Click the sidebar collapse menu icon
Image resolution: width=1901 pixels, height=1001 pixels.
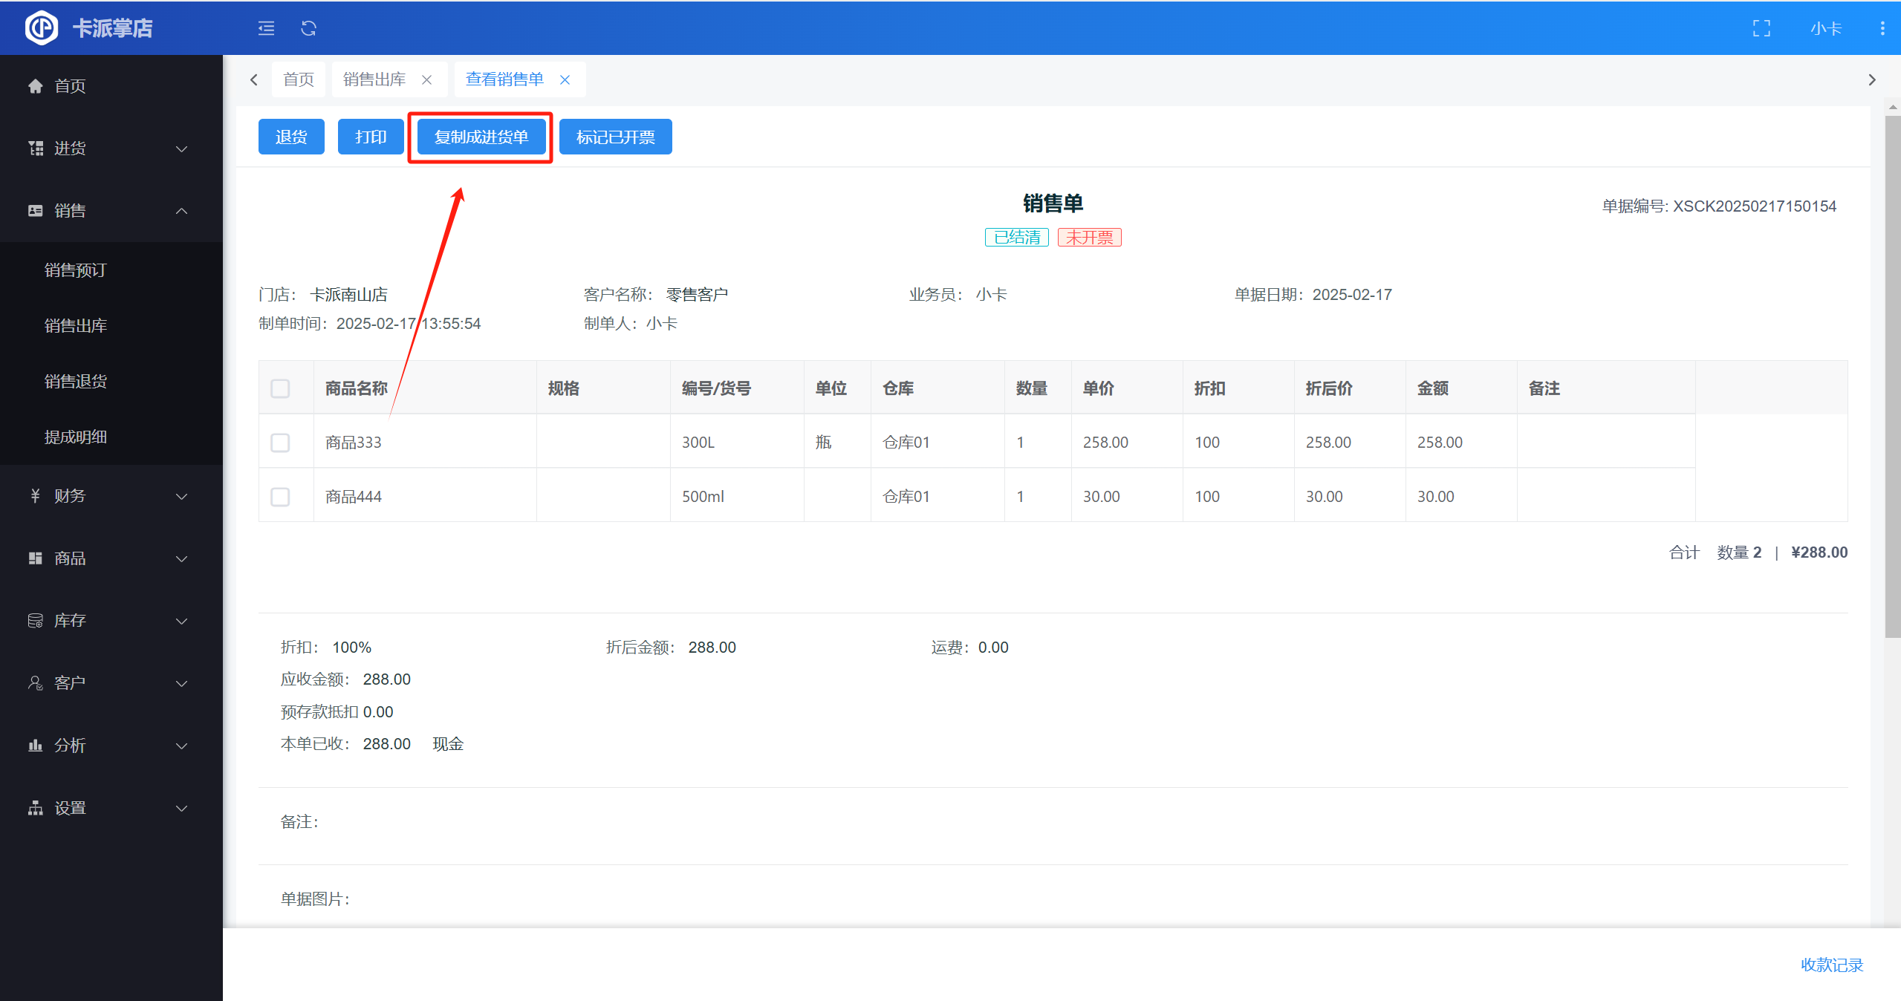[266, 28]
